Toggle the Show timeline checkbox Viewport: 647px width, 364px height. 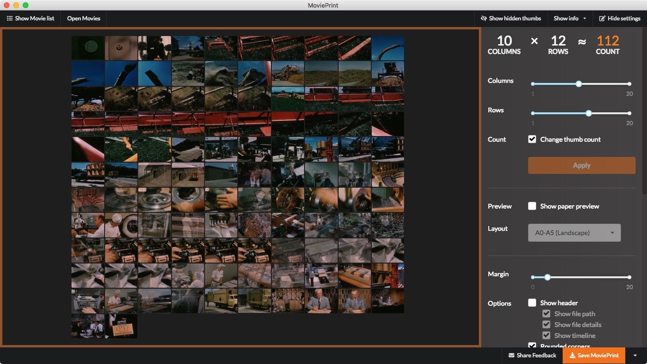(546, 336)
